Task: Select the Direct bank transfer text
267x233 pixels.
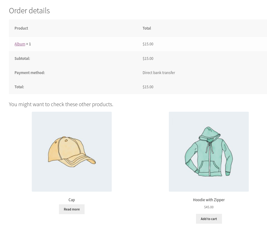Action: pos(159,73)
